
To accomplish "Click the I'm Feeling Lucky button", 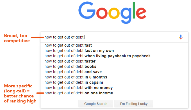I will click(134, 104).
